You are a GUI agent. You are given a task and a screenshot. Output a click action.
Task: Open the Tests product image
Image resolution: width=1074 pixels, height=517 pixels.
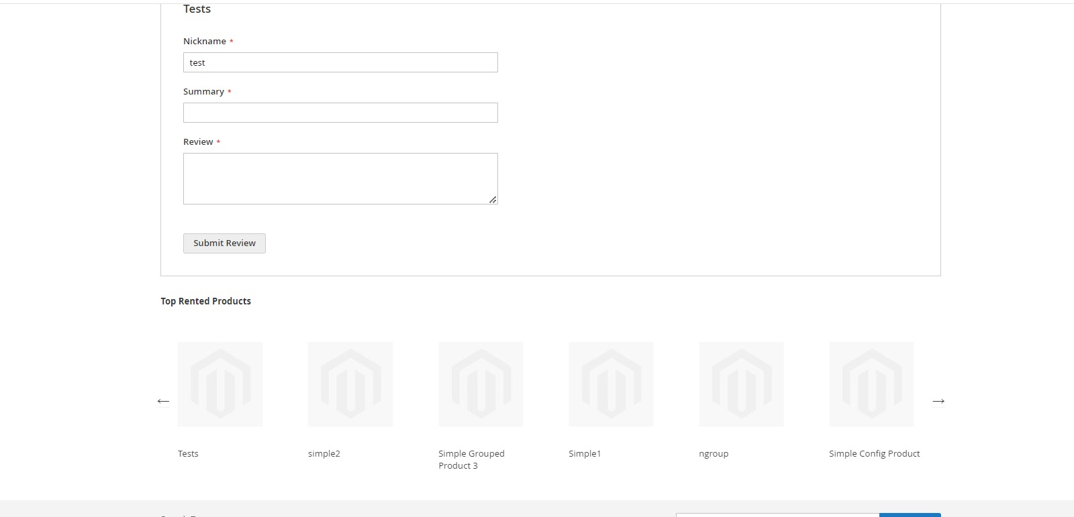(220, 384)
